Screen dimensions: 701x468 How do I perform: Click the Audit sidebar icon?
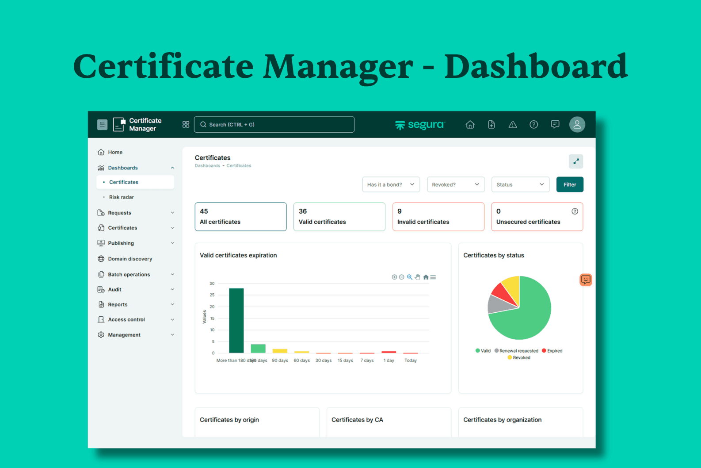(101, 289)
